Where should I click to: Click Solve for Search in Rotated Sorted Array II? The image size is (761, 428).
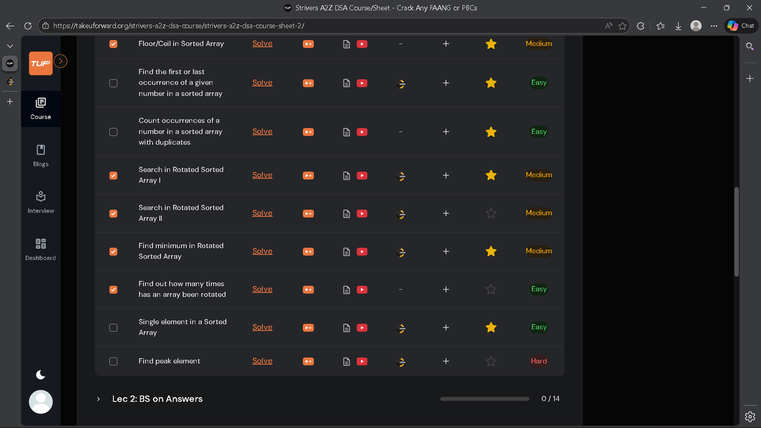pos(262,213)
